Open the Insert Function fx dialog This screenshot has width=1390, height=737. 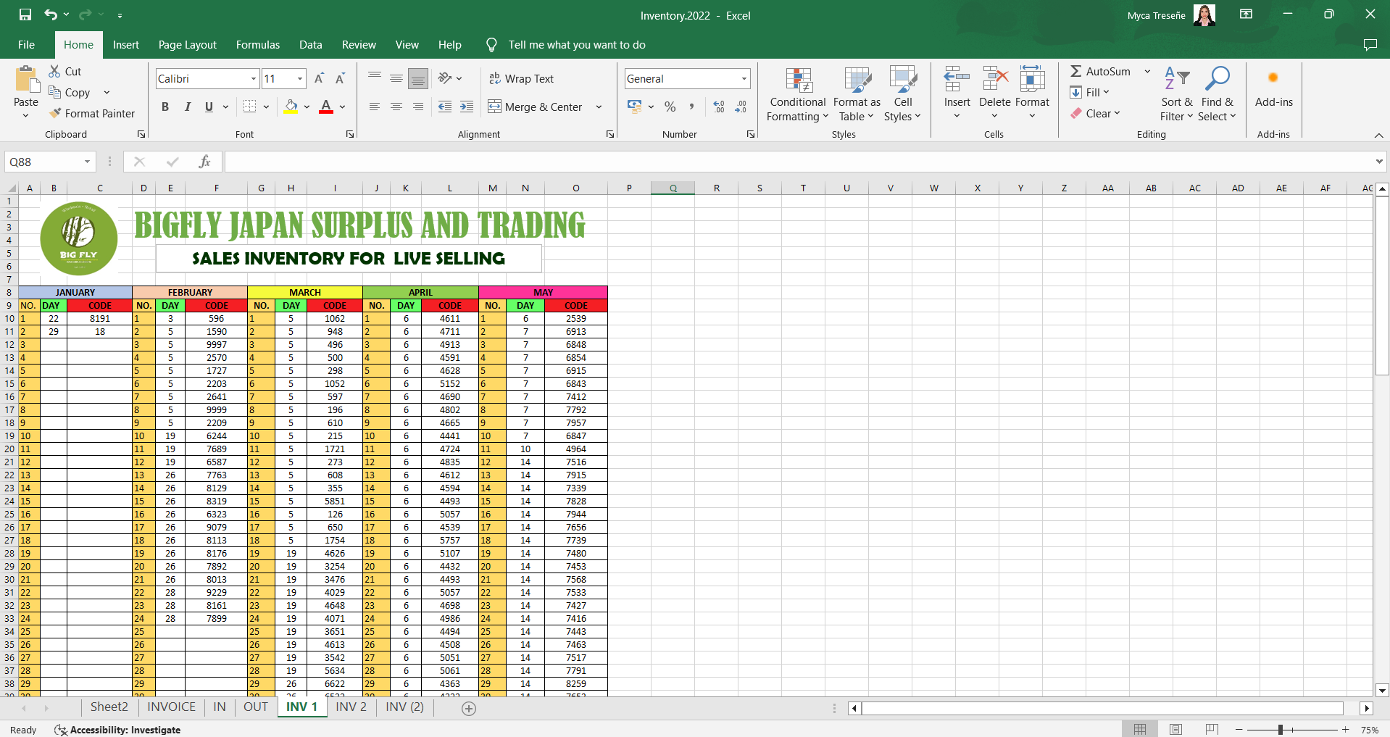point(204,162)
